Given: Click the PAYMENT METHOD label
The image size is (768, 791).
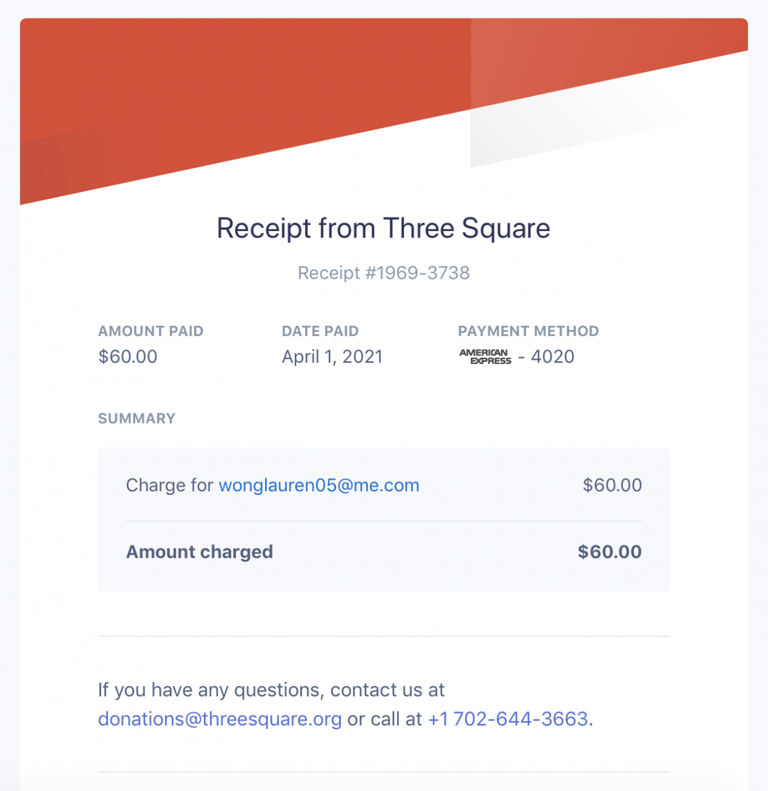Looking at the screenshot, I should pos(528,331).
